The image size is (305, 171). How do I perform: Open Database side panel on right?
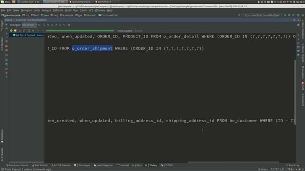point(303,72)
